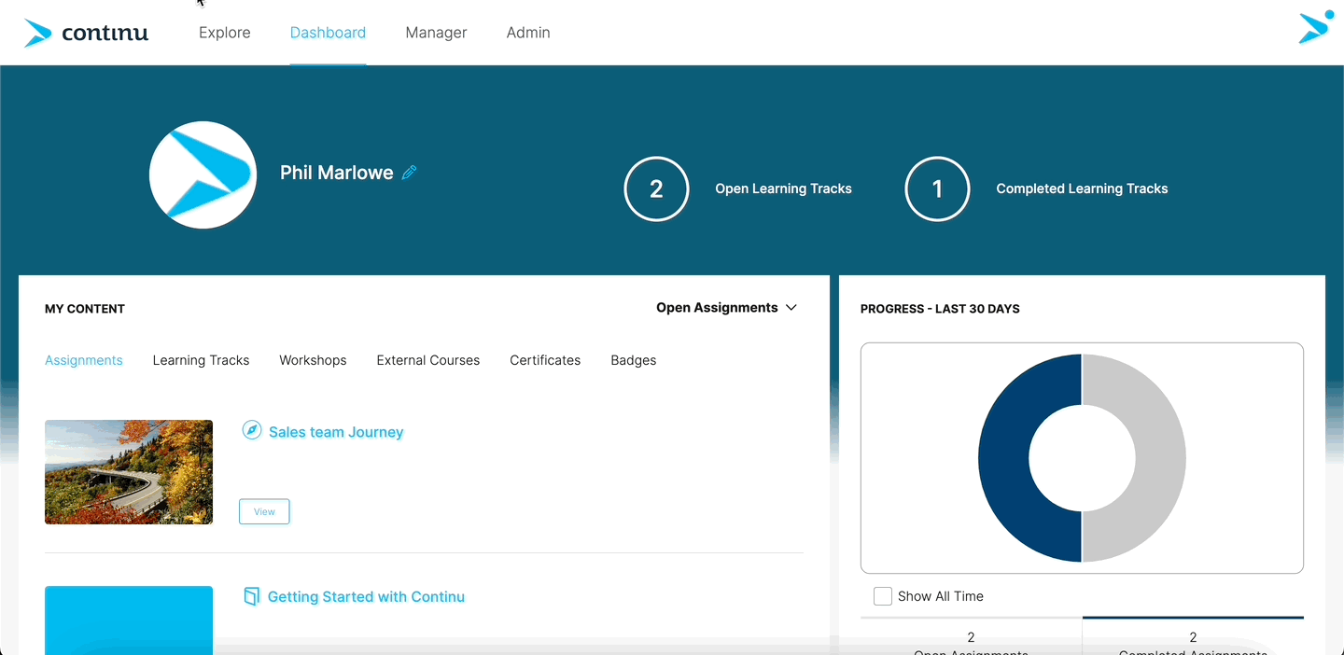Click the MY CONTENT heading

[85, 309]
